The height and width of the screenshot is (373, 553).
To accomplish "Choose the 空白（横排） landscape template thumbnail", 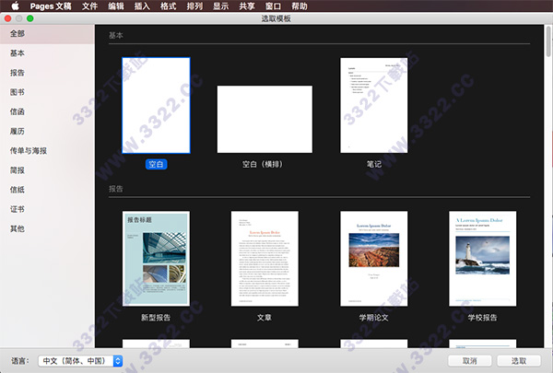I will pos(265,119).
